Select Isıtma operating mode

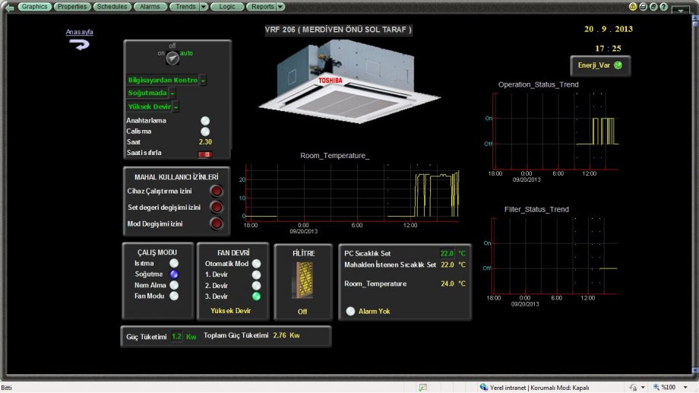pyautogui.click(x=174, y=263)
